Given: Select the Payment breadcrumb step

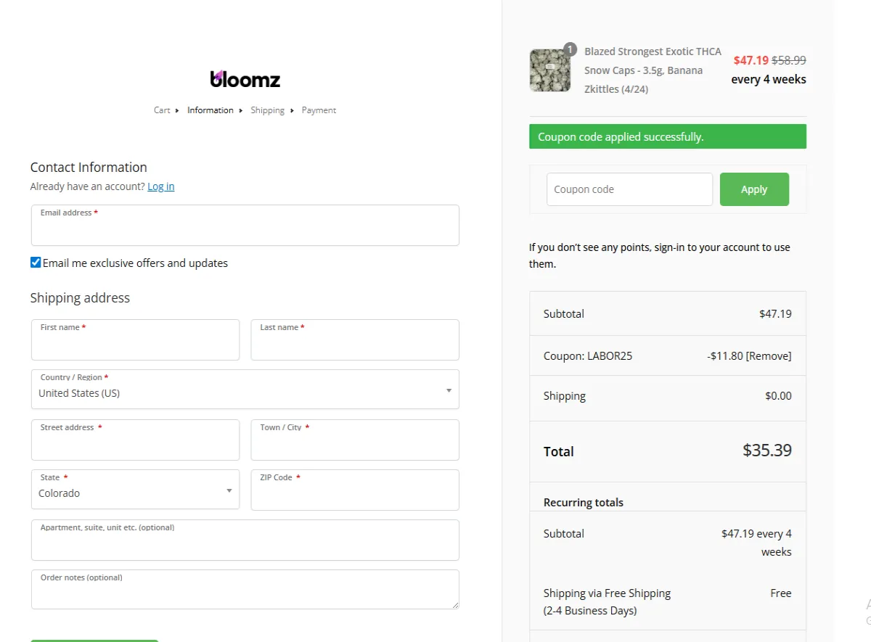Looking at the screenshot, I should coord(319,110).
